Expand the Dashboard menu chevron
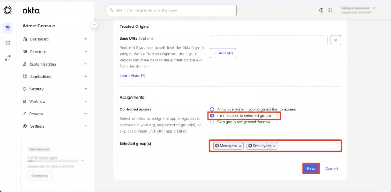The height and width of the screenshot is (192, 391). pos(86,39)
